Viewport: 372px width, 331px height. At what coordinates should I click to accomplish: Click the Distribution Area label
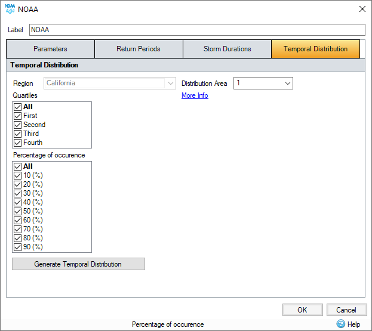point(204,83)
